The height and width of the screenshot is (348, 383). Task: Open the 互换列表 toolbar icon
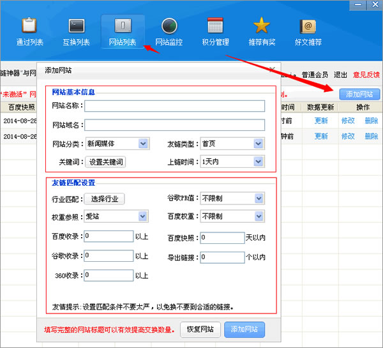(76, 27)
